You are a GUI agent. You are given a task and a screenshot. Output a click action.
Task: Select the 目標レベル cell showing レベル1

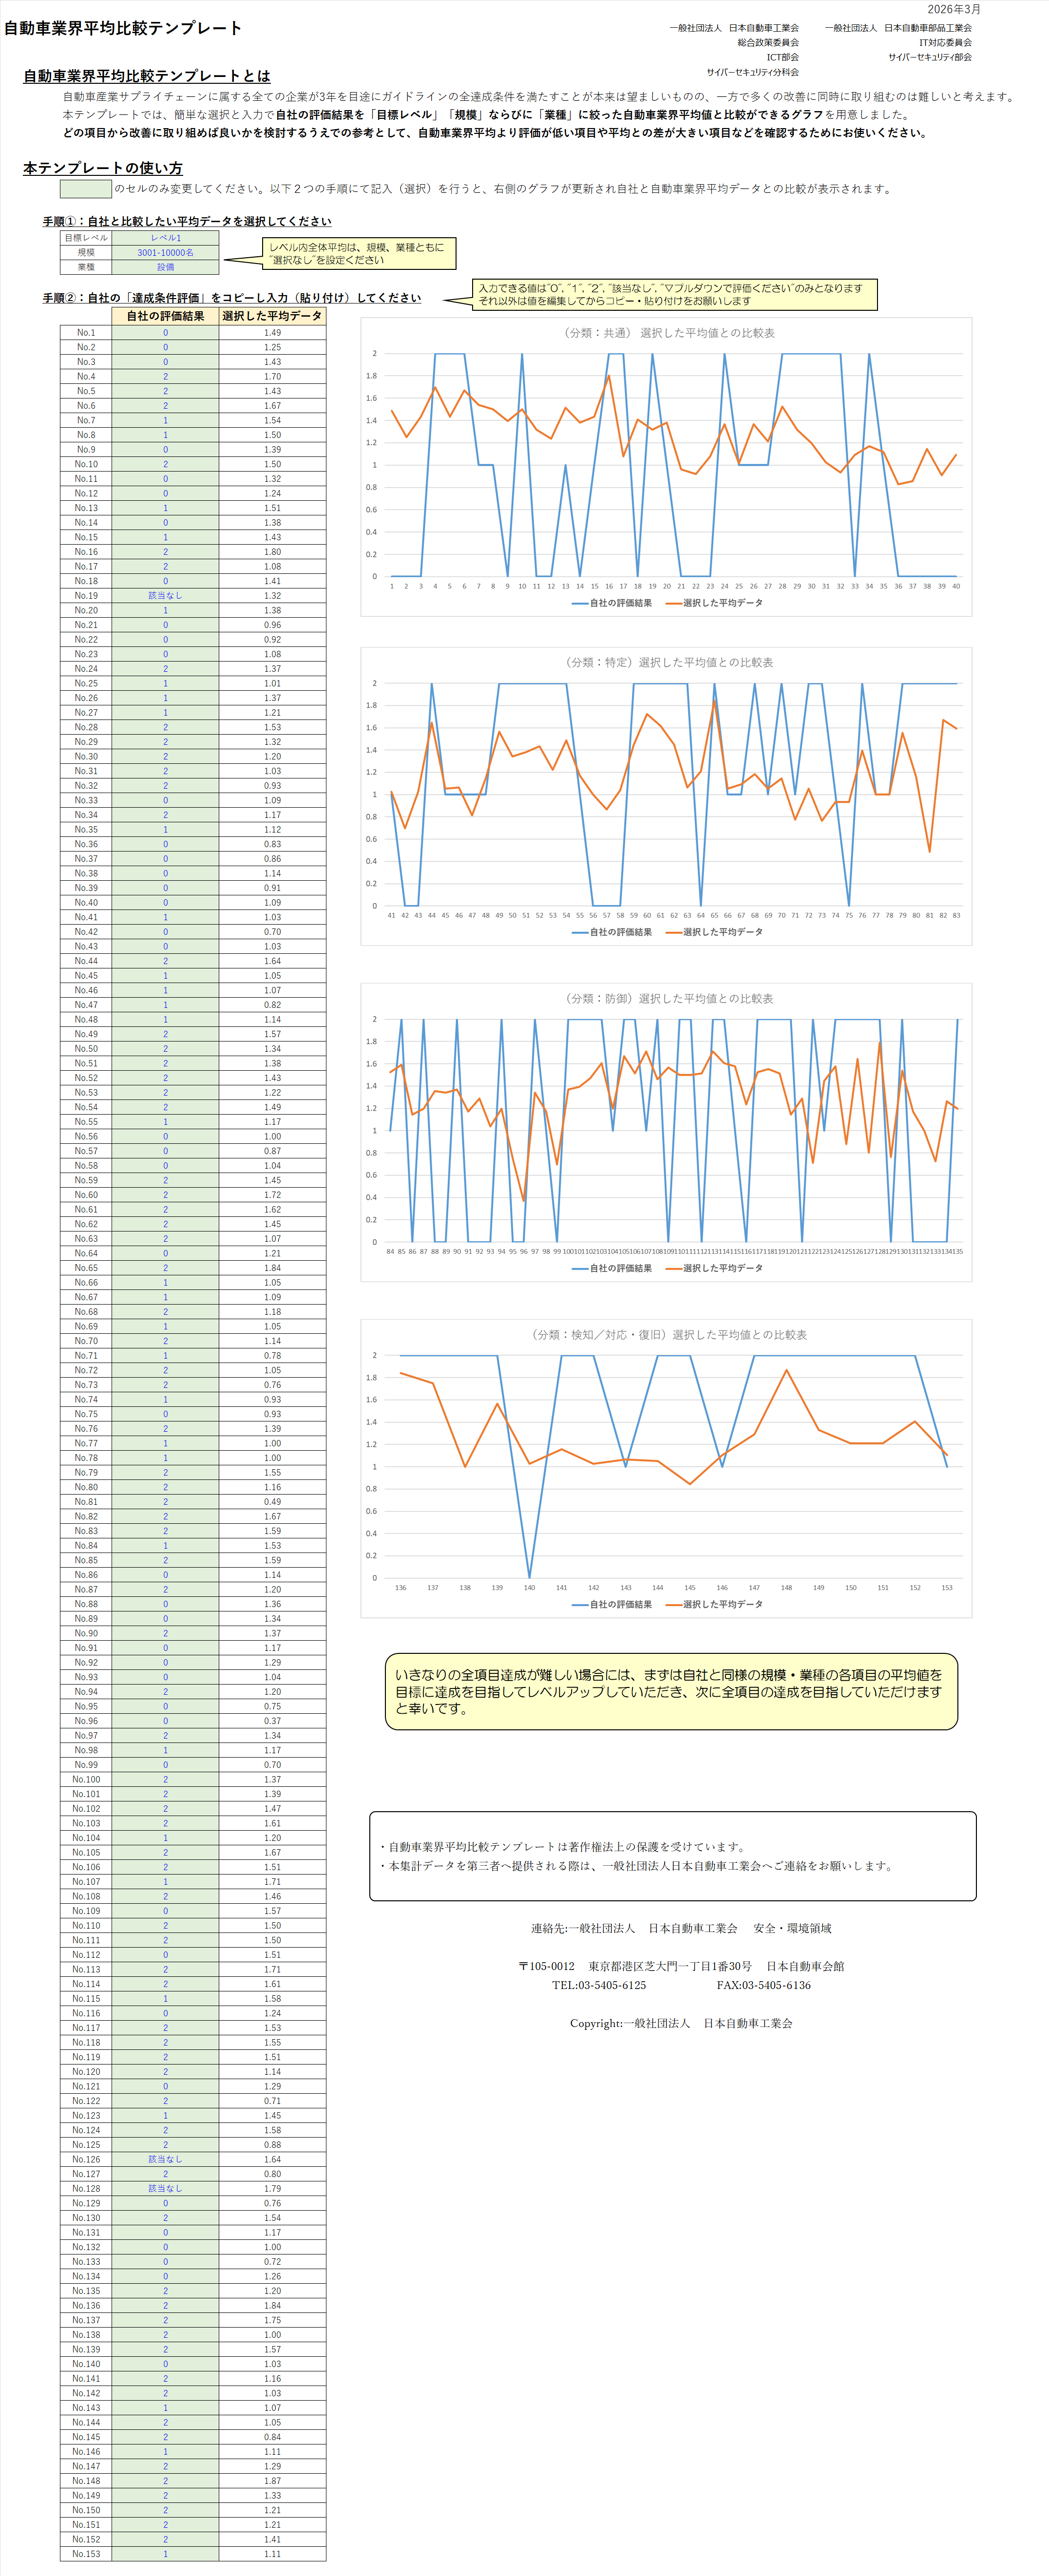[165, 238]
